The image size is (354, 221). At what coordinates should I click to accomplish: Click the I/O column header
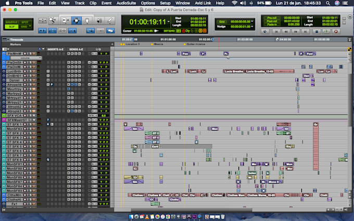(98, 49)
